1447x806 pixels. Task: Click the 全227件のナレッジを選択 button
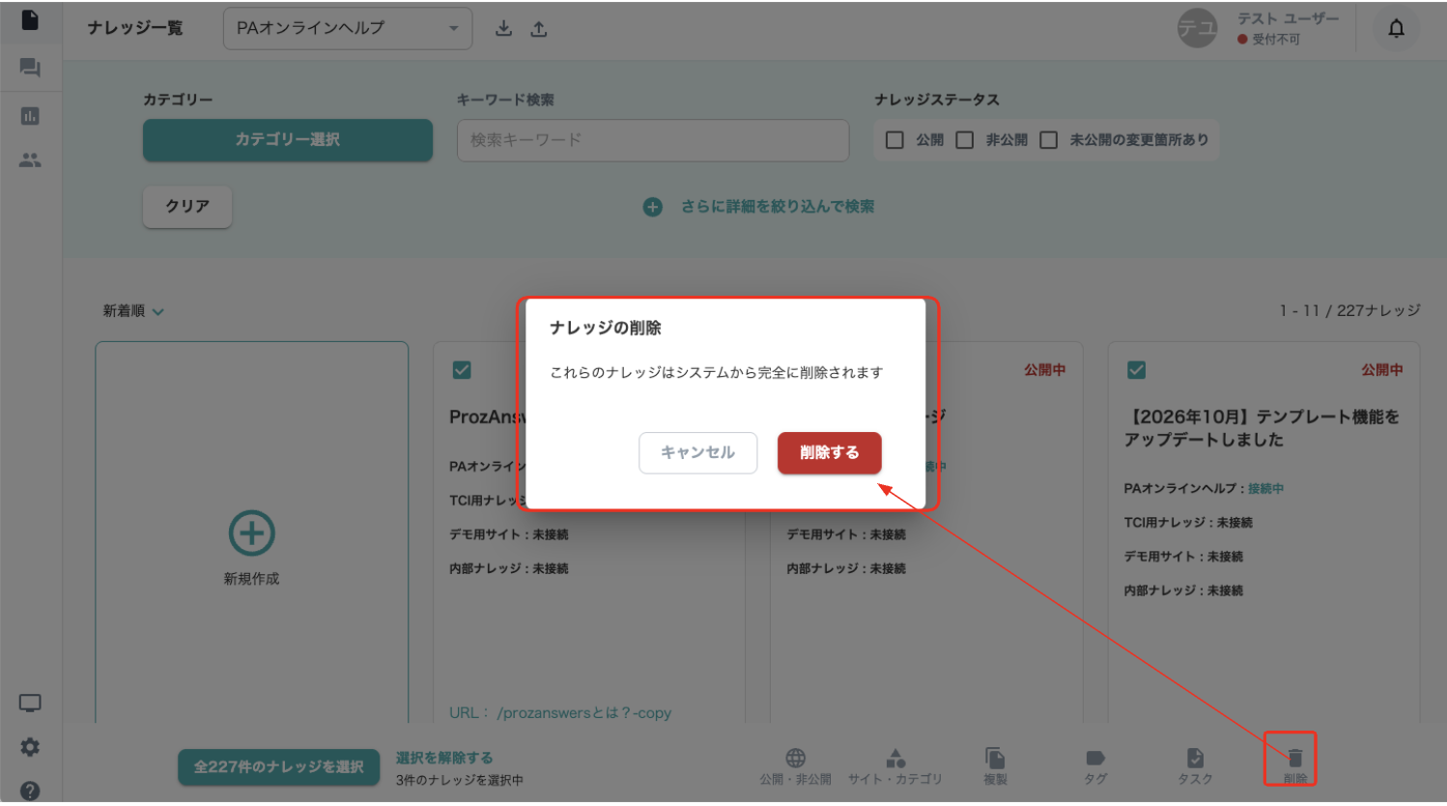(278, 767)
